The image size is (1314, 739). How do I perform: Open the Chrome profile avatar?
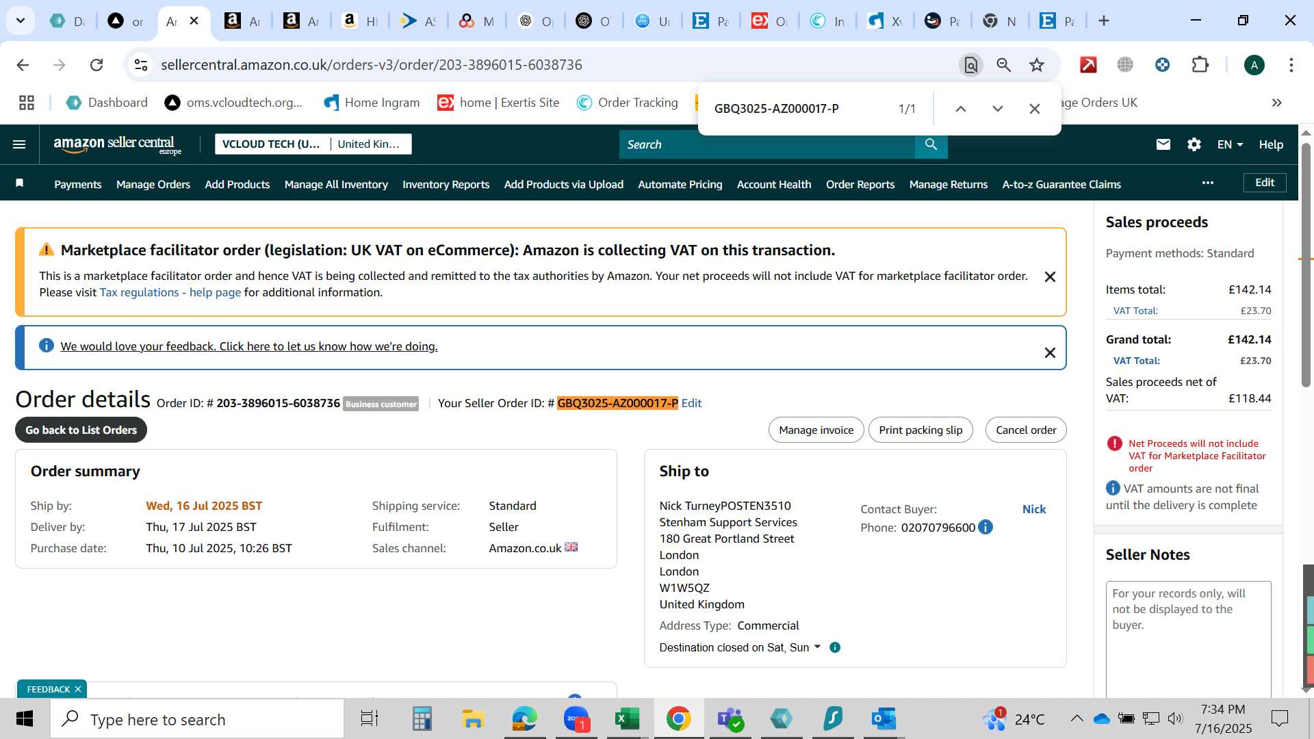click(x=1254, y=65)
